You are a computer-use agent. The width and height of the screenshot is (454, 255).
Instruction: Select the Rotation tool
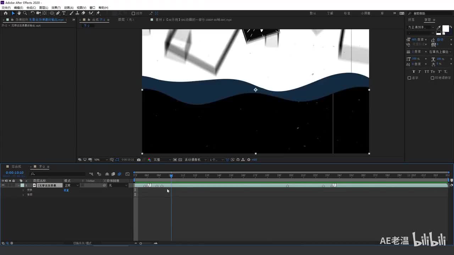point(33,13)
